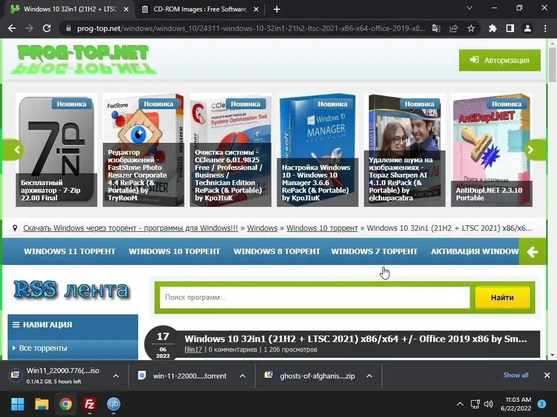Screen dimensions: 557x417
Task: Open WINDOWS 11 ТОРРЕНТ menu item
Action: pos(70,251)
